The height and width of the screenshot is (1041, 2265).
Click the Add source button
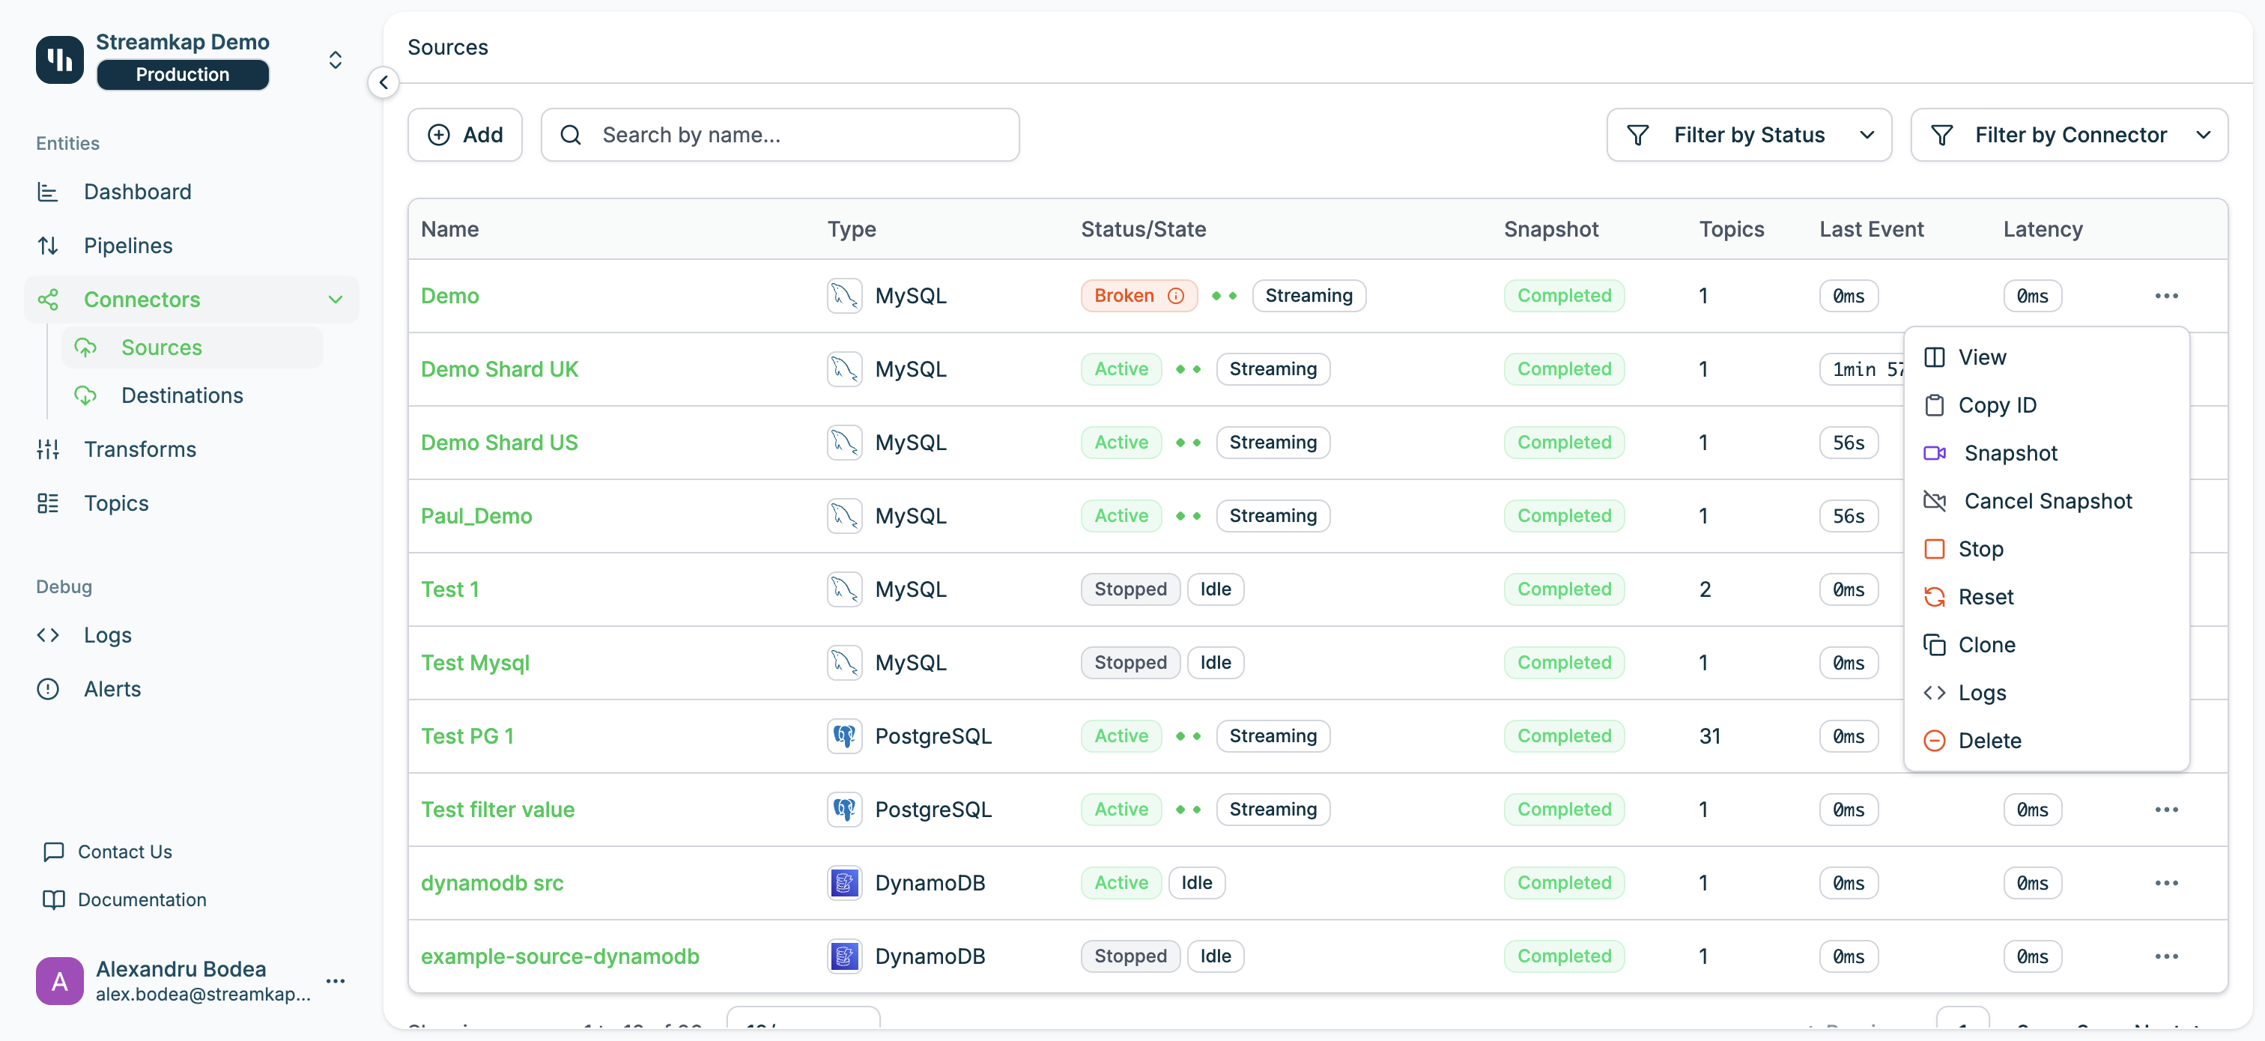[464, 135]
